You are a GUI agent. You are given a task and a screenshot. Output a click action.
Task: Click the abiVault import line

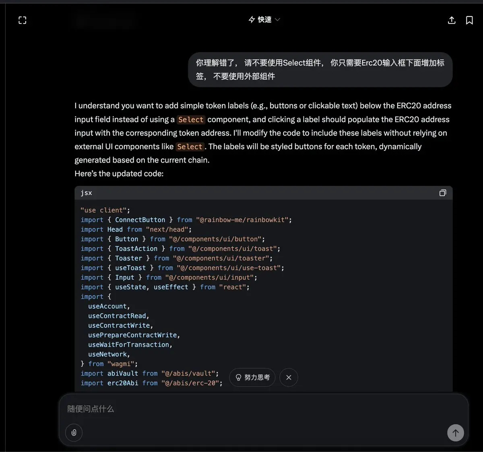(x=150, y=374)
